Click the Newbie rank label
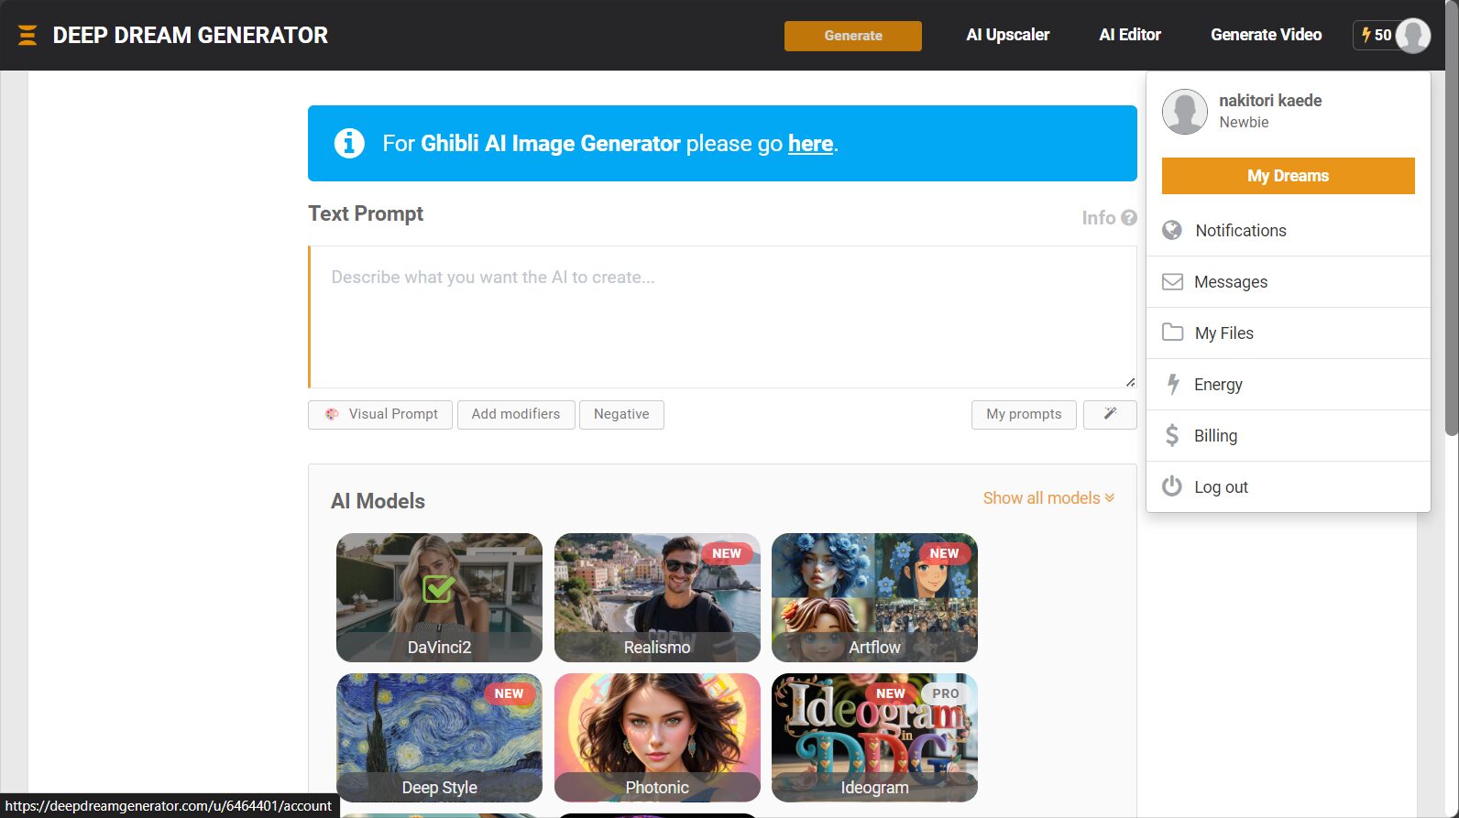1459x818 pixels. pos(1244,123)
